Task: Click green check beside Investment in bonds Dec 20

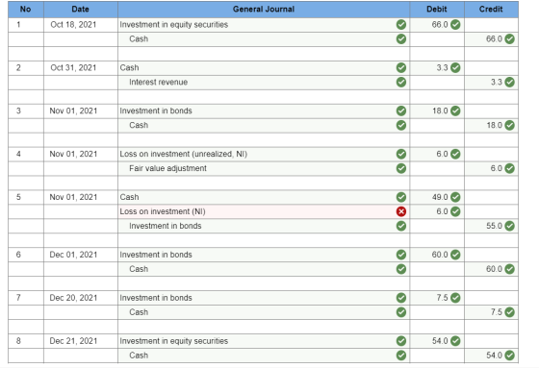Action: [400, 298]
